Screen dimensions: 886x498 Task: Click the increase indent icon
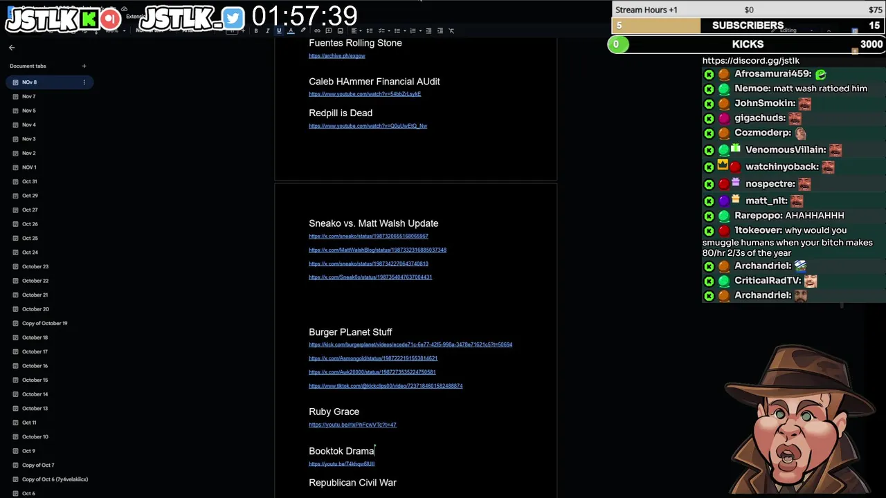[x=440, y=30]
